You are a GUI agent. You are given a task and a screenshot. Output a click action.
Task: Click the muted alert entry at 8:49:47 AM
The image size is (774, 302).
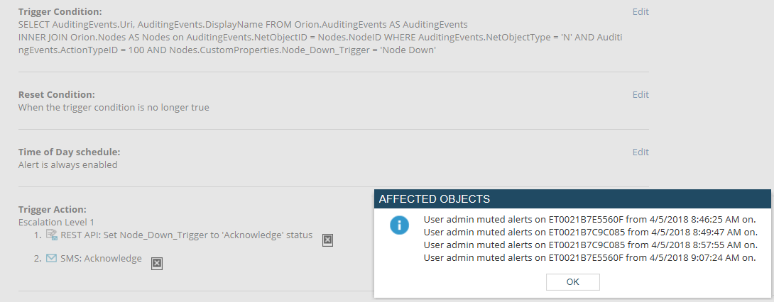[589, 232]
